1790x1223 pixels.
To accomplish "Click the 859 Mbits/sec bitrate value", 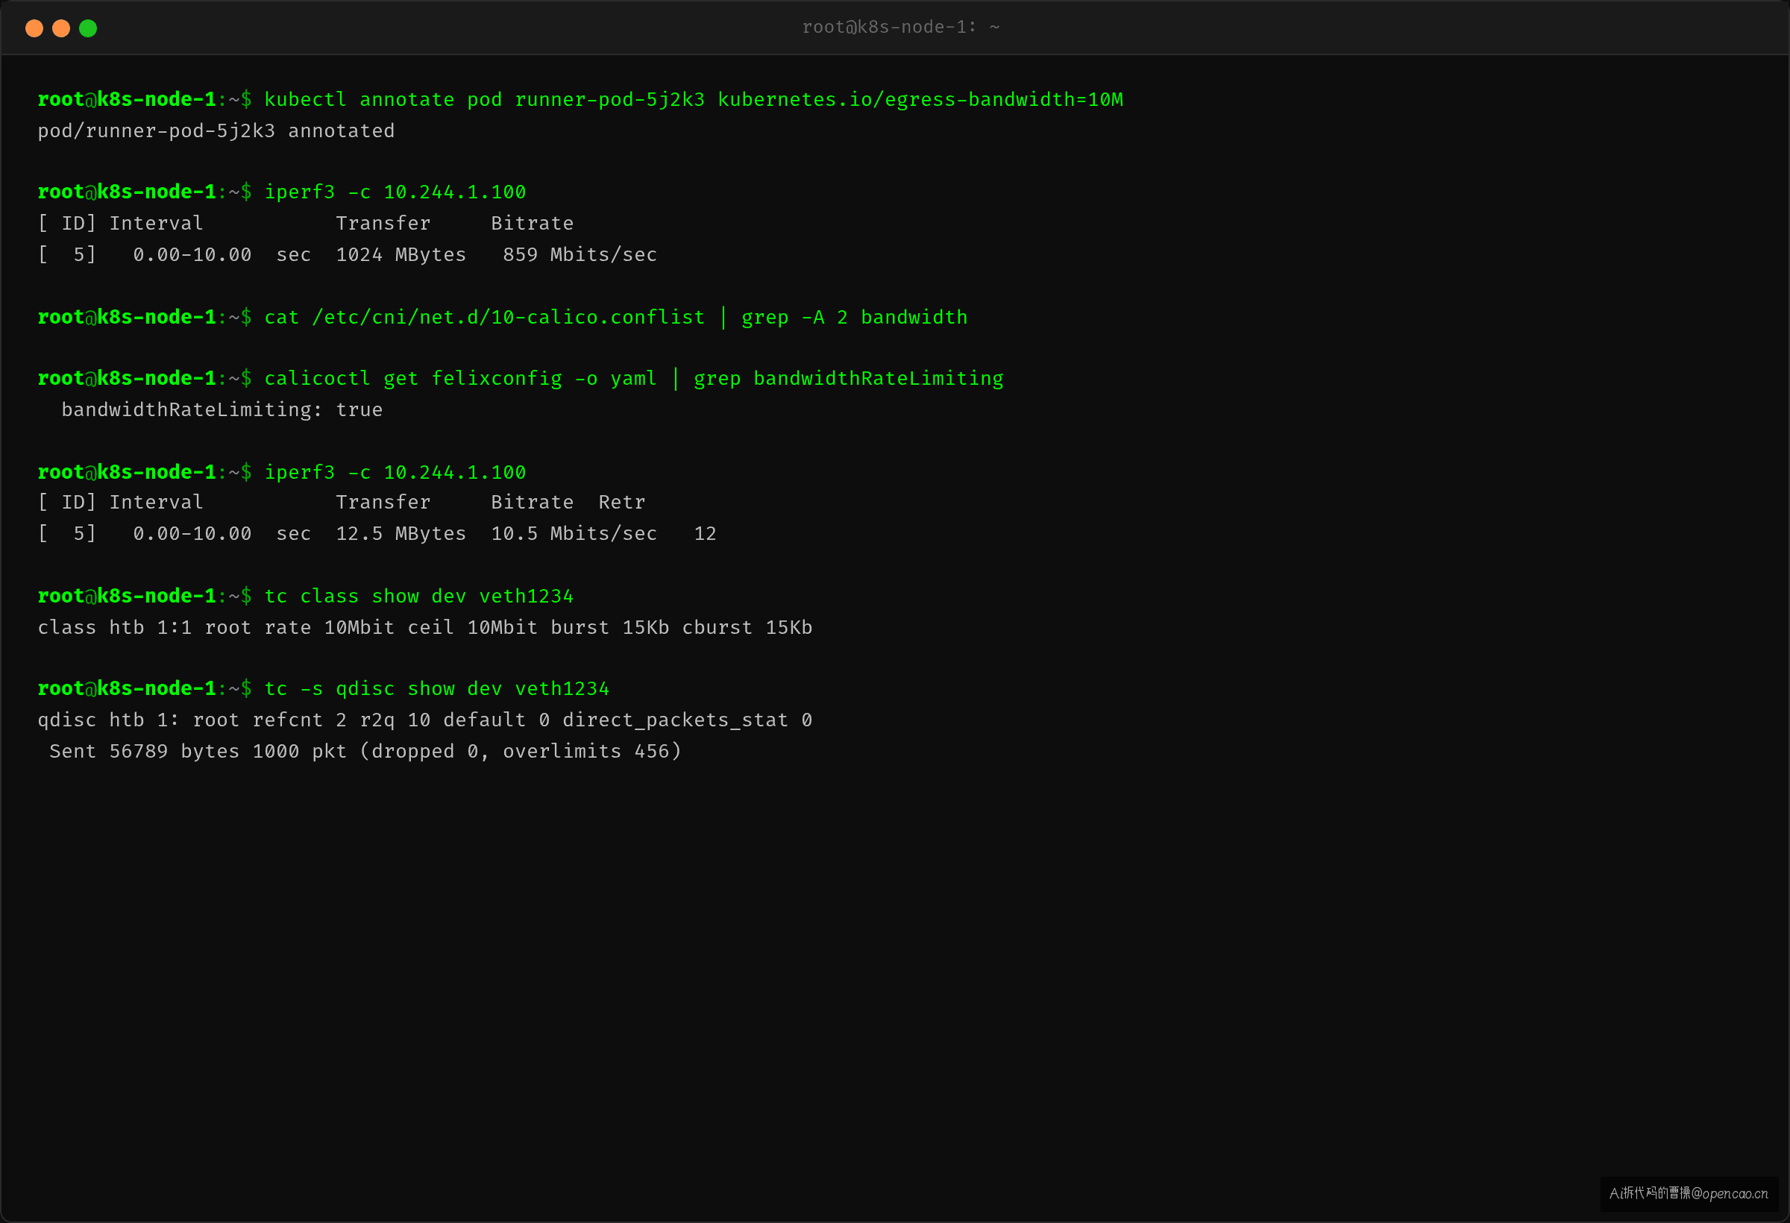I will [580, 255].
